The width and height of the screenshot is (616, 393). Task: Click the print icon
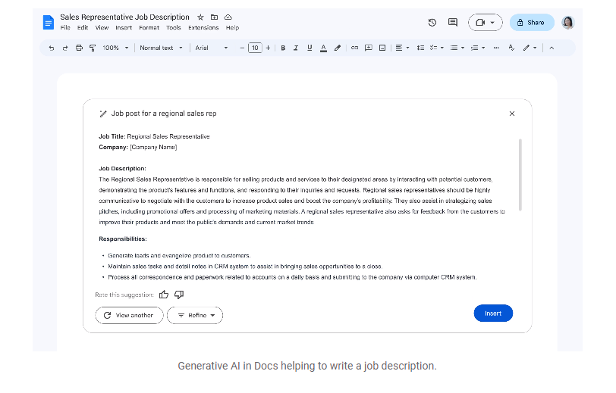[79, 48]
